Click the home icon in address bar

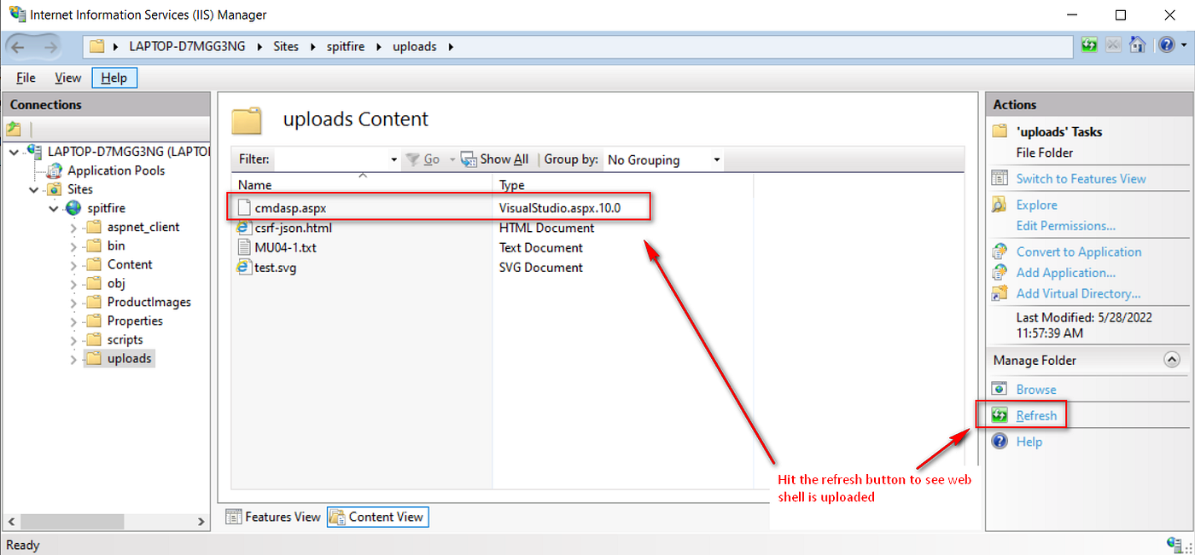pos(1138,45)
